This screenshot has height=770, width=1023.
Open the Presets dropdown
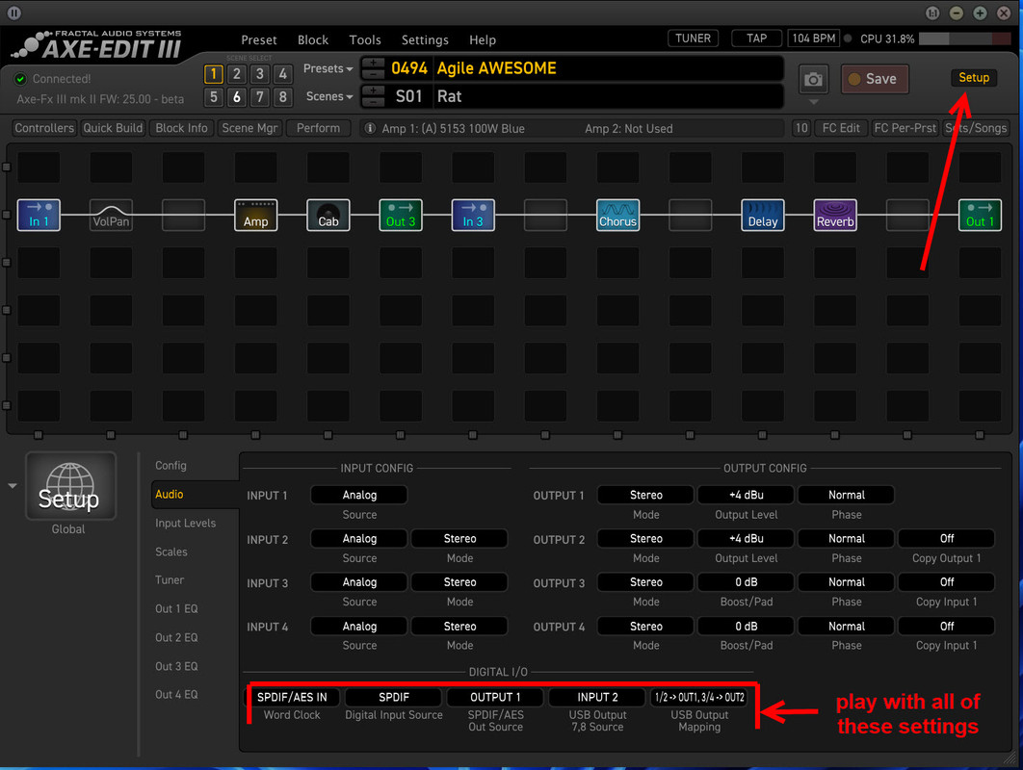click(x=328, y=68)
